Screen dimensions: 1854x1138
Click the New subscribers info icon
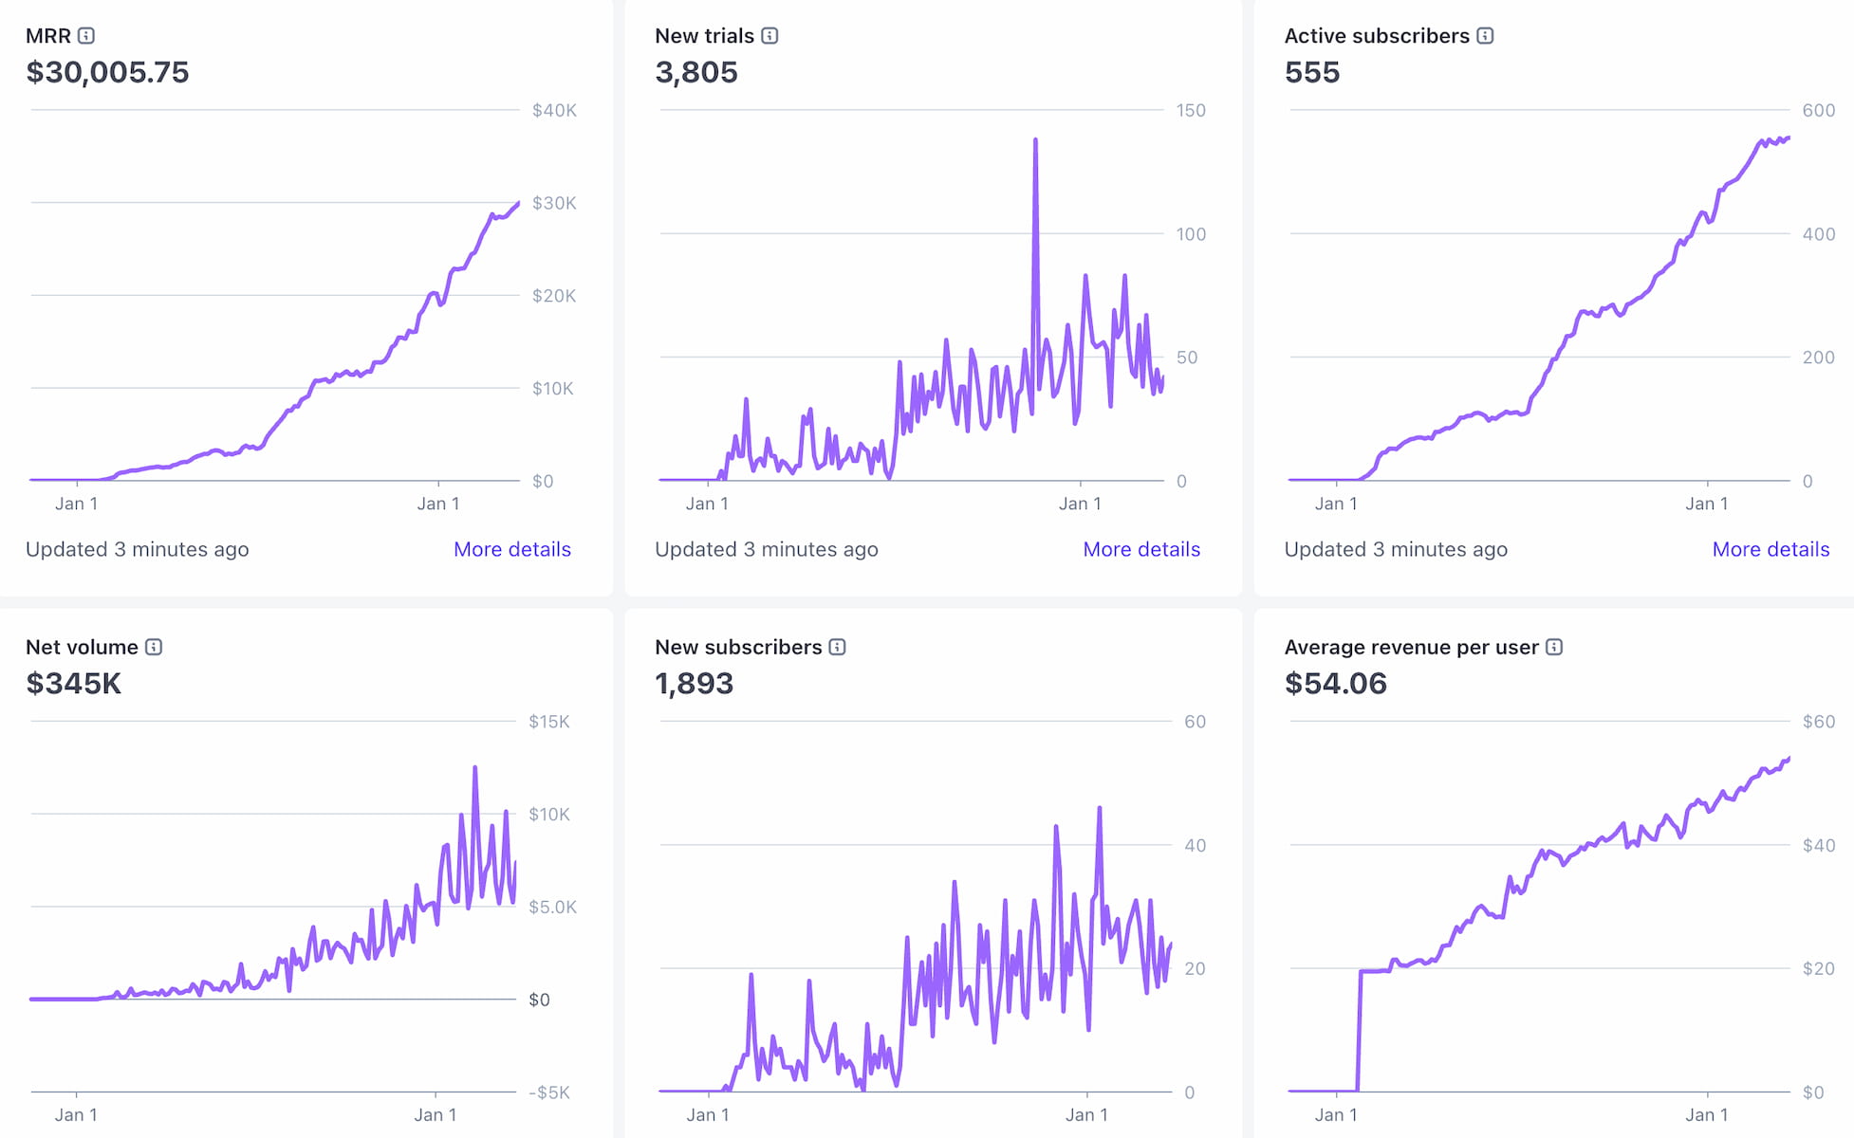coord(837,647)
